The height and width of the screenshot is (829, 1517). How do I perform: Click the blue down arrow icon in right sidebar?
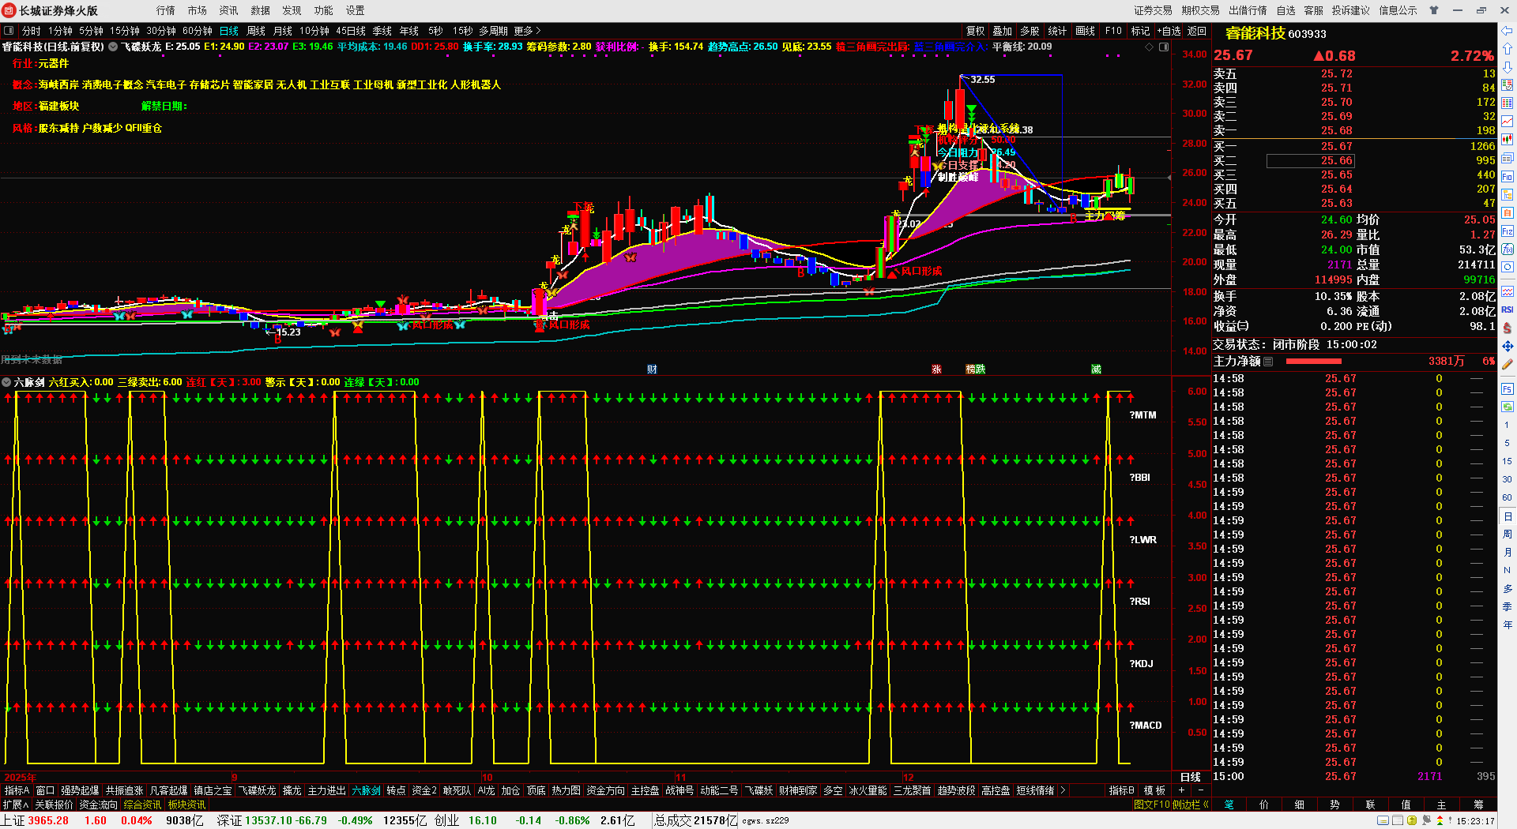tap(1508, 67)
